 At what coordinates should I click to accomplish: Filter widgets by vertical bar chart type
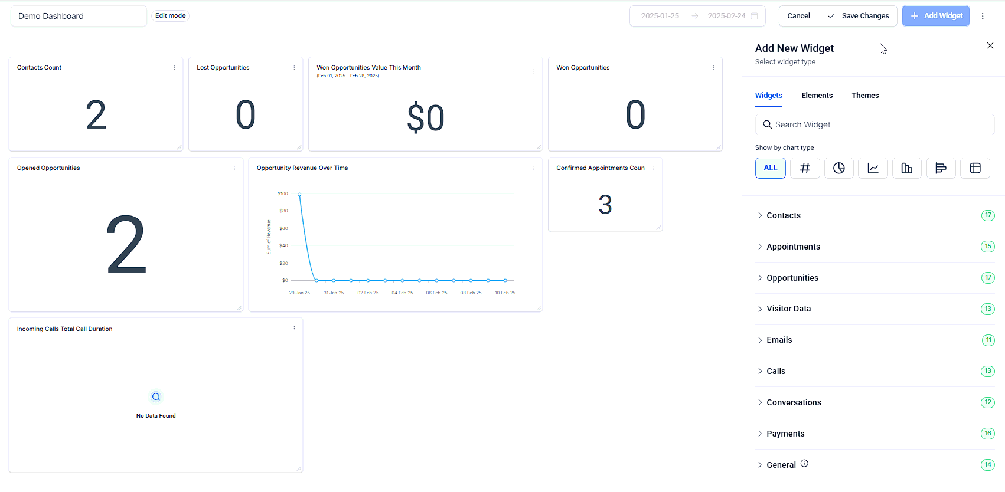906,168
